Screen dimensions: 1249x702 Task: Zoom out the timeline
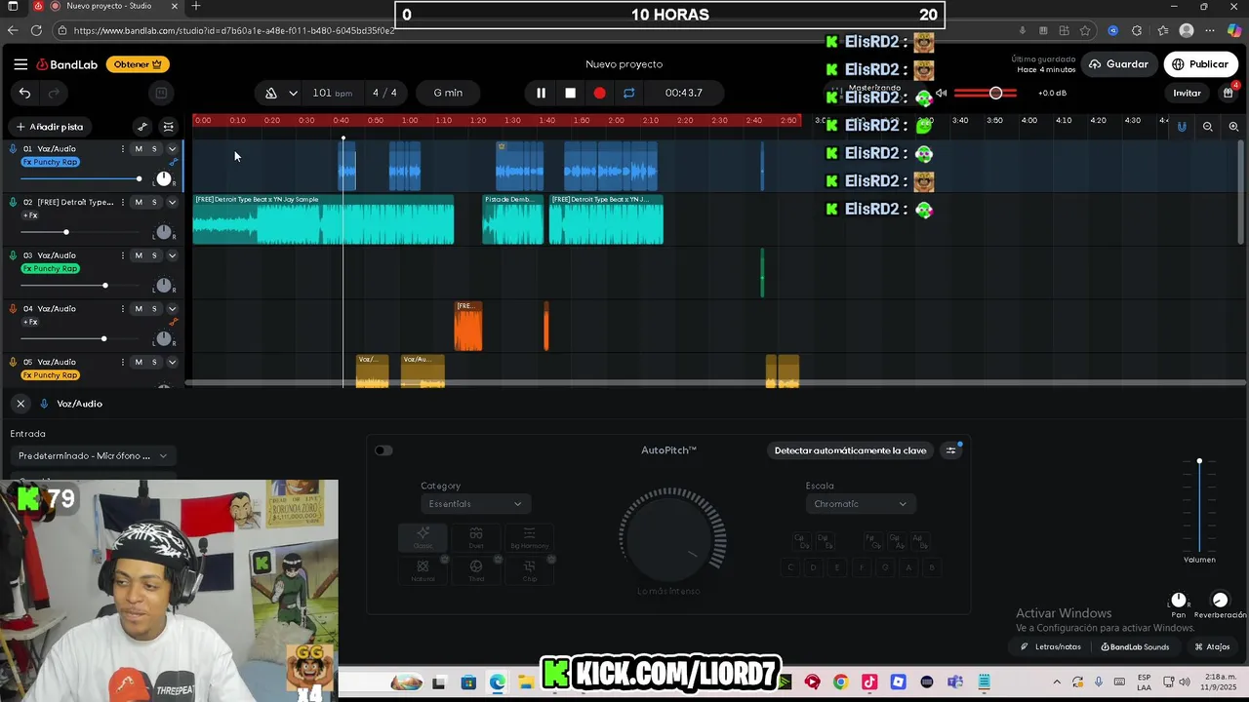click(x=1208, y=127)
